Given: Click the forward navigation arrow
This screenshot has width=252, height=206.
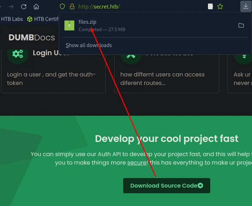Looking at the screenshot, I should tap(11, 6).
